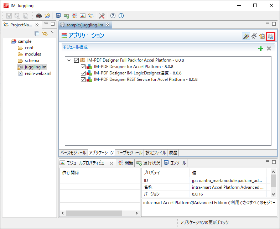Close the モジュールプロパティビュー tab
This screenshot has height=229, width=280.
point(112,163)
